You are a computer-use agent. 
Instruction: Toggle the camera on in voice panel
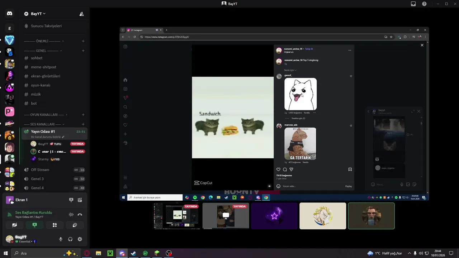(x=14, y=225)
